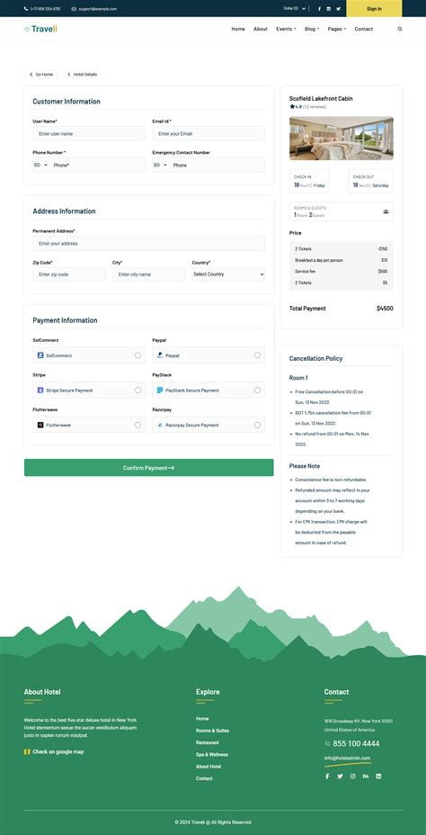
Task: Click the search magnifier icon in navbar
Action: click(x=400, y=30)
